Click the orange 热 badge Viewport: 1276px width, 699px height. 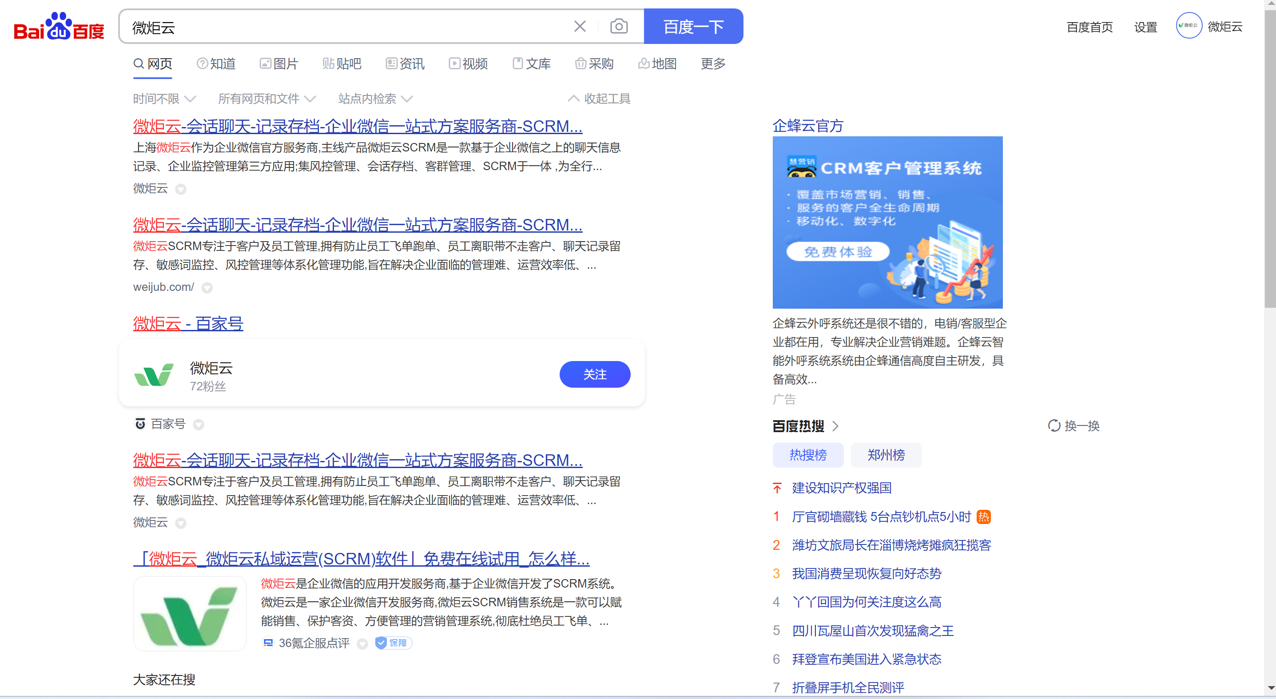(x=983, y=516)
